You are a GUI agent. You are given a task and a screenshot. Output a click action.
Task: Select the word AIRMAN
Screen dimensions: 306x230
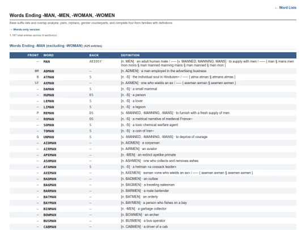[x=50, y=149]
